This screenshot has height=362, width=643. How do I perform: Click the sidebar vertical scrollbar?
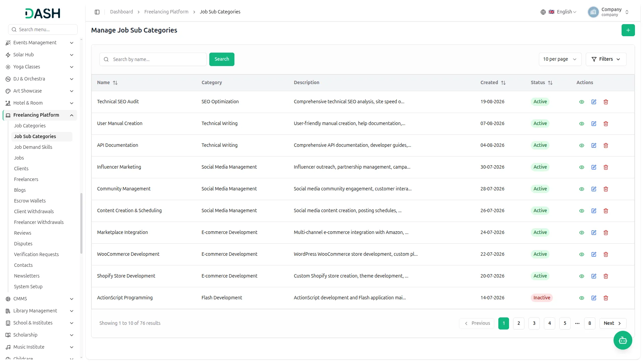(81, 224)
